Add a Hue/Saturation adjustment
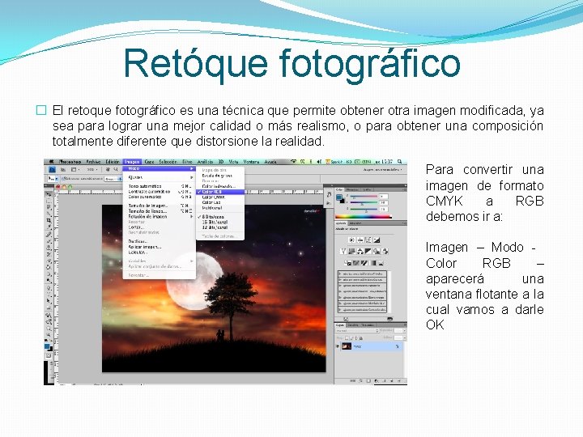The height and width of the screenshot is (437, 583). pyautogui.click(x=351, y=251)
